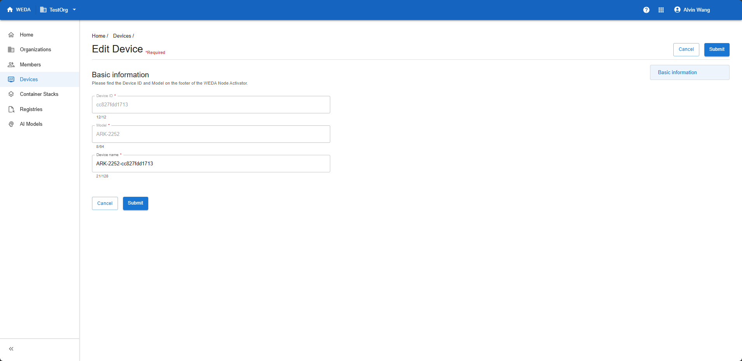The width and height of the screenshot is (742, 361).
Task: Click the Container Stacks sidebar icon
Action: tap(11, 94)
